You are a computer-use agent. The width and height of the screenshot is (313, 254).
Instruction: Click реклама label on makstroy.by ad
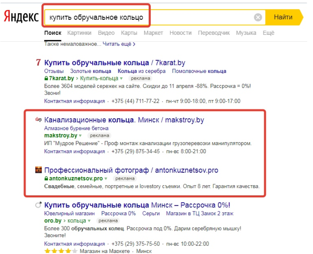click(100, 136)
